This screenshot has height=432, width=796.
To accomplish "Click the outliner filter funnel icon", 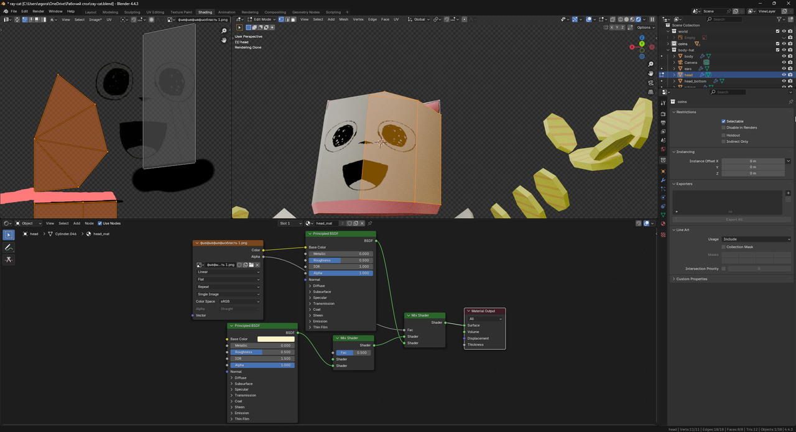I will point(779,19).
